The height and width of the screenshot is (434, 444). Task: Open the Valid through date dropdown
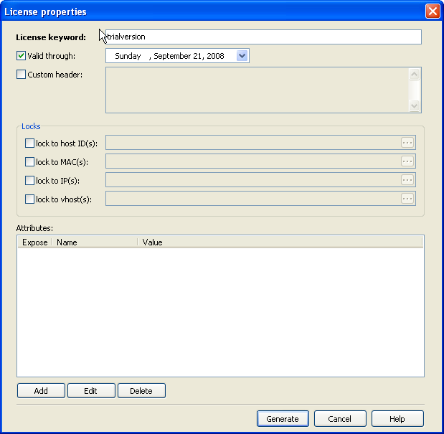click(x=242, y=56)
